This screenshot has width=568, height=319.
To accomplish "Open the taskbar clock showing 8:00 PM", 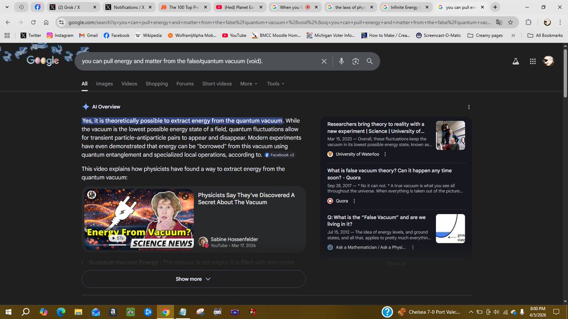I will [538, 311].
